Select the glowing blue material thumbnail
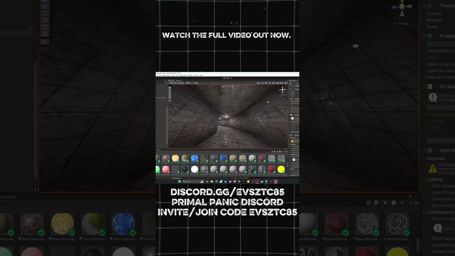Image resolution: width=455 pixels, height=256 pixels. tap(194, 158)
